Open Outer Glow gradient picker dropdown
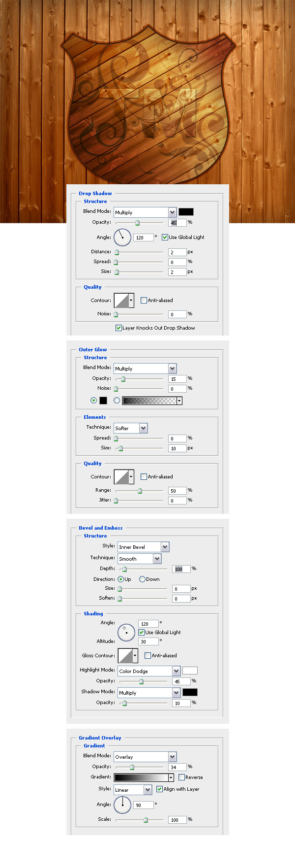 (x=179, y=401)
